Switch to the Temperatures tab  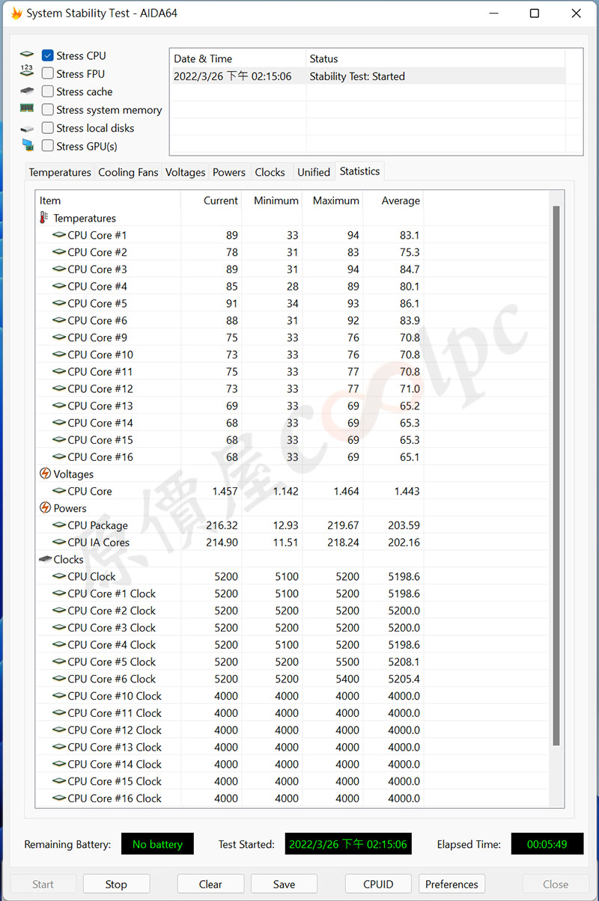pos(60,172)
